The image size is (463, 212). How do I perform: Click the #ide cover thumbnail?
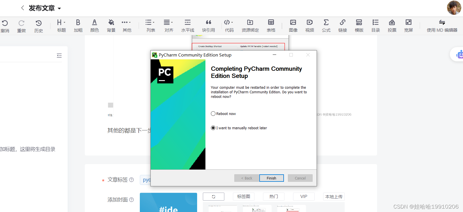click(168, 202)
